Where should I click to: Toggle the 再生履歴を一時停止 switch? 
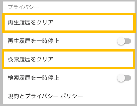coord(124,41)
